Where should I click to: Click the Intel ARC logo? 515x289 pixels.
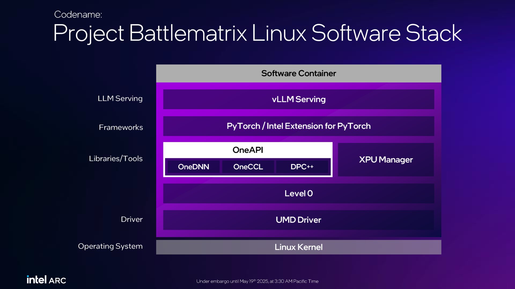[x=46, y=280]
